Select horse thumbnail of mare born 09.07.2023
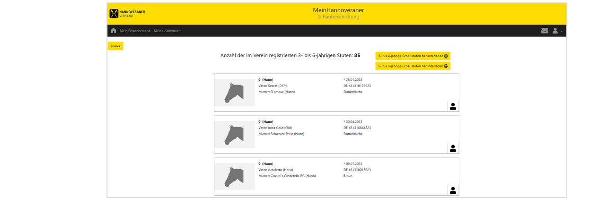Image resolution: width=599 pixels, height=199 pixels. pyautogui.click(x=235, y=177)
